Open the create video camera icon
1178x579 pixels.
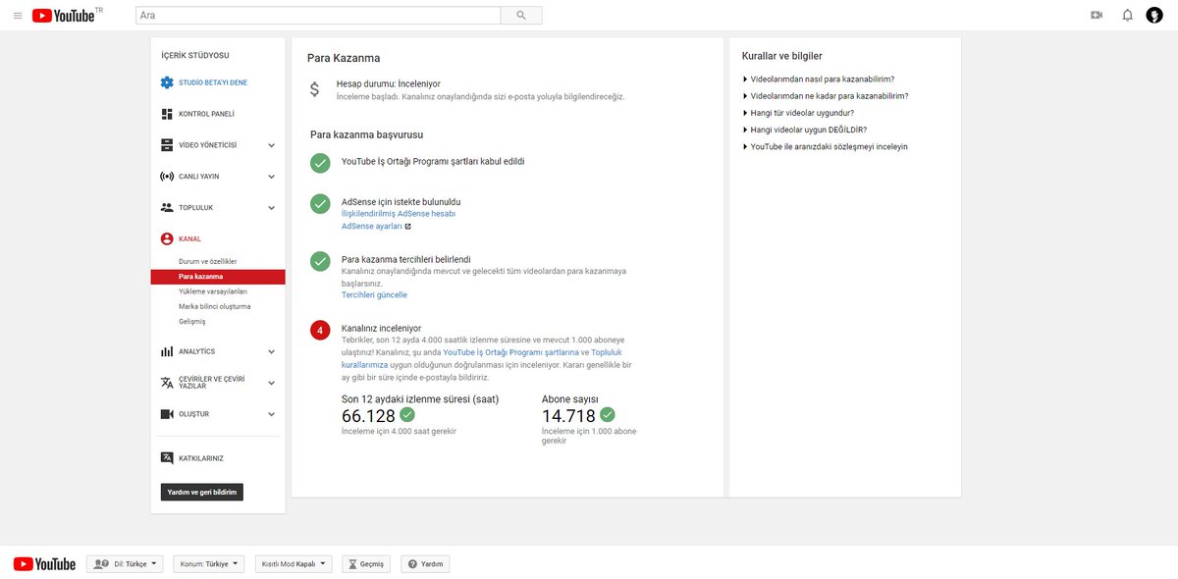click(1097, 16)
